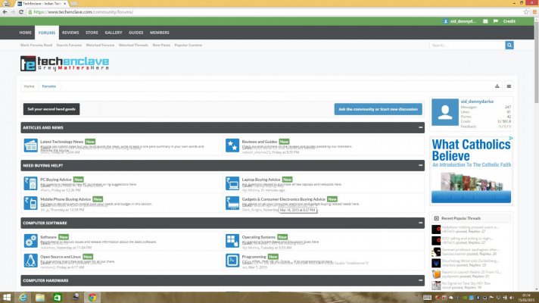Open the Gallery navigation tab

(x=114, y=33)
